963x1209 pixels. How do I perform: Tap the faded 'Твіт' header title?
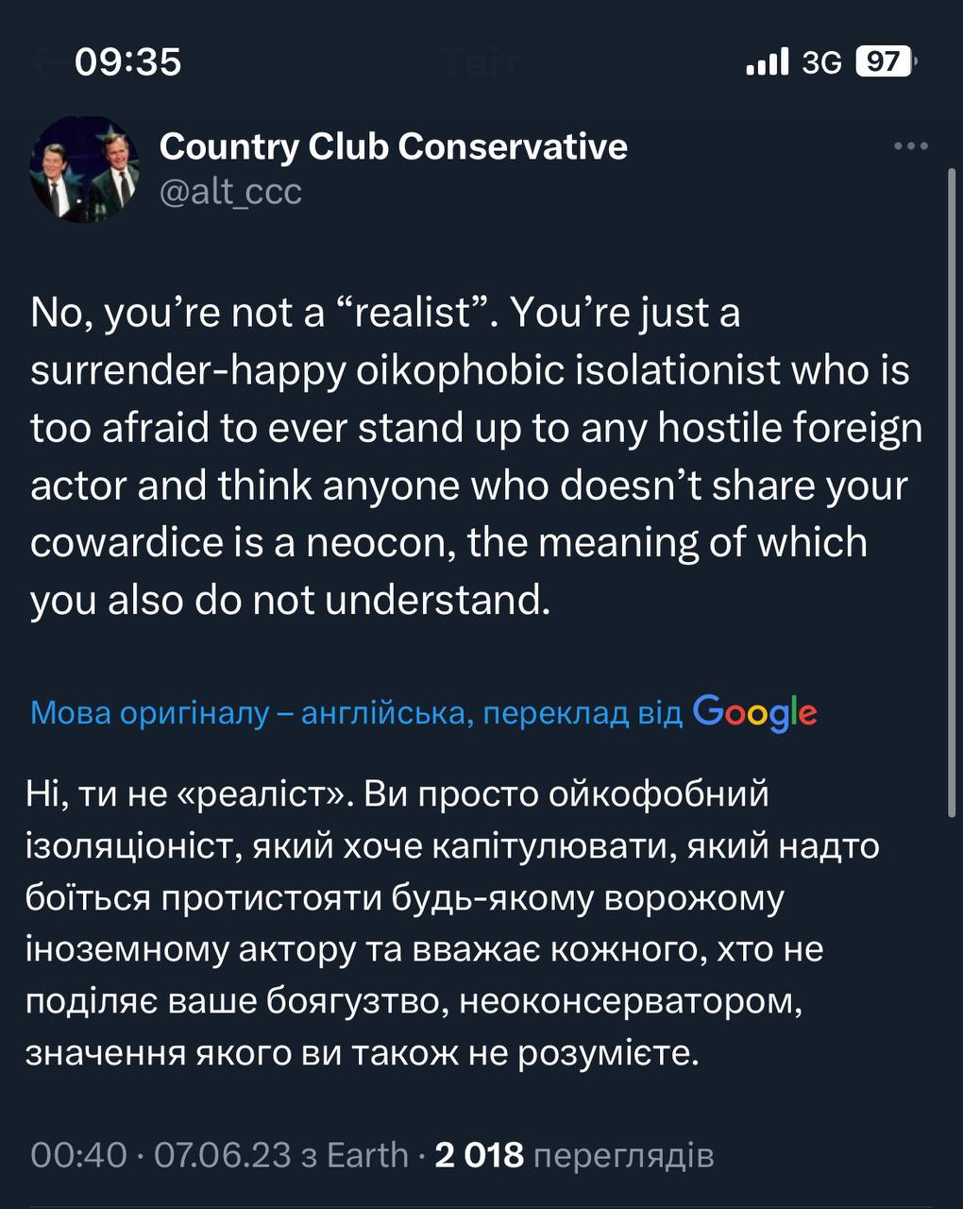click(481, 64)
